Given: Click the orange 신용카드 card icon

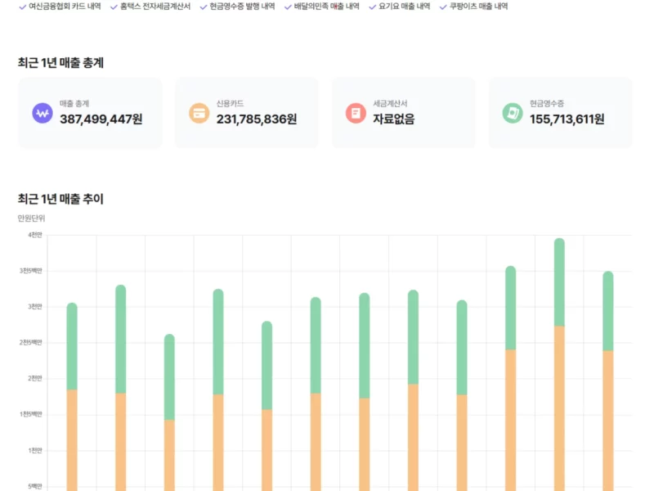Looking at the screenshot, I should click(198, 112).
